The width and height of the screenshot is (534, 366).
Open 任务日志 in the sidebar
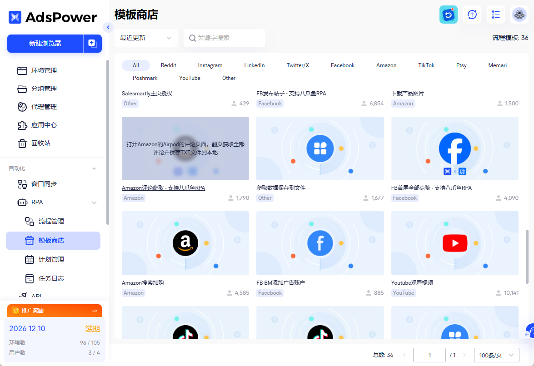[x=44, y=278]
